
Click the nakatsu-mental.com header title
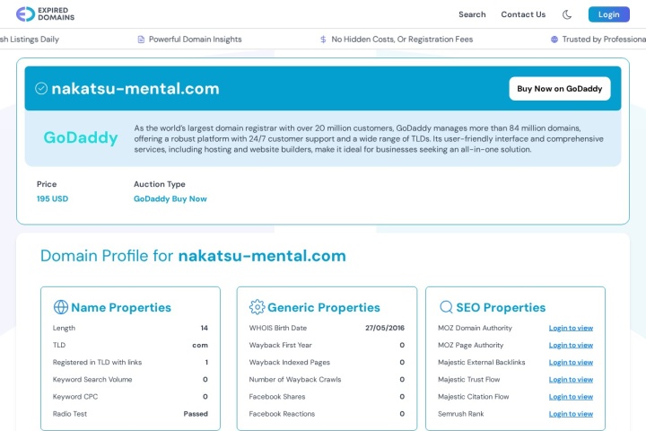click(135, 89)
